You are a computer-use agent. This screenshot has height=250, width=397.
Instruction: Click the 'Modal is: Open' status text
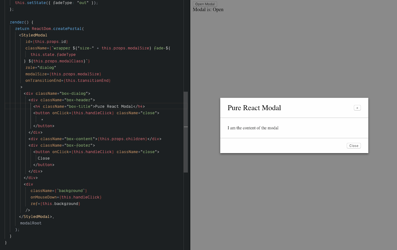click(208, 10)
